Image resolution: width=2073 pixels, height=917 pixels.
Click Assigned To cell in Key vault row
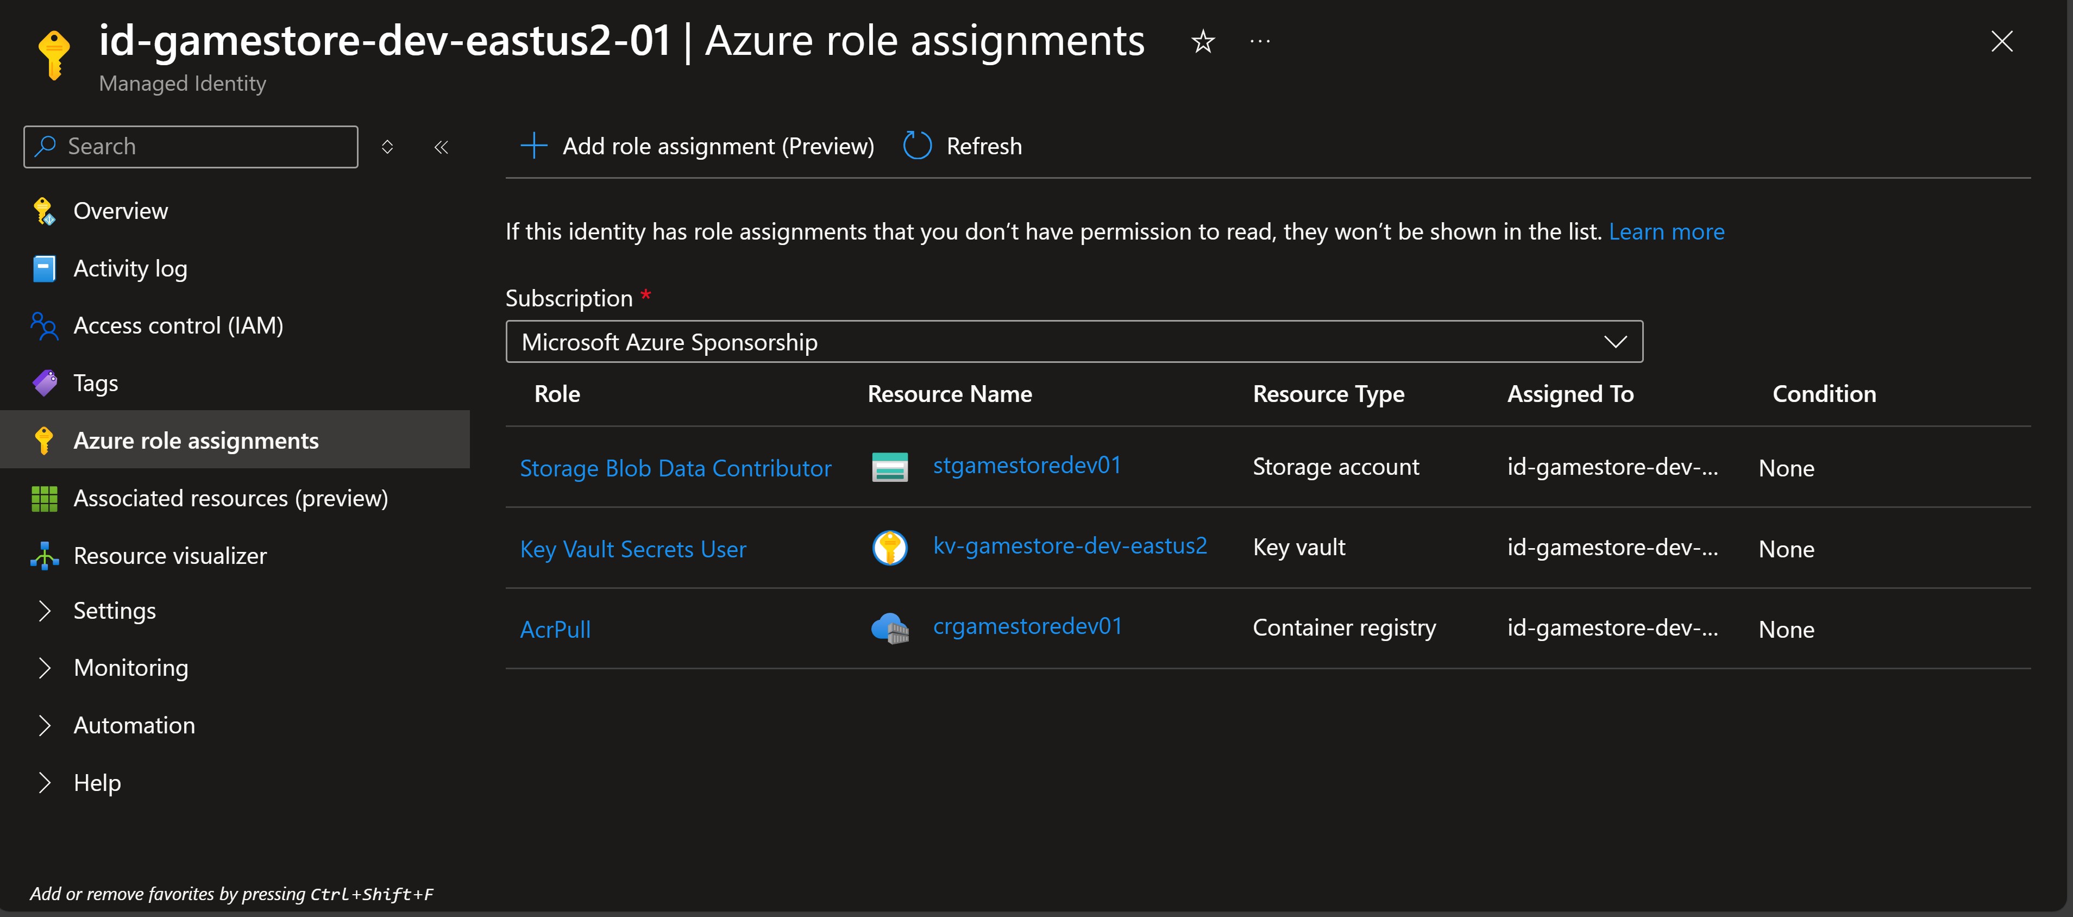pos(1612,548)
